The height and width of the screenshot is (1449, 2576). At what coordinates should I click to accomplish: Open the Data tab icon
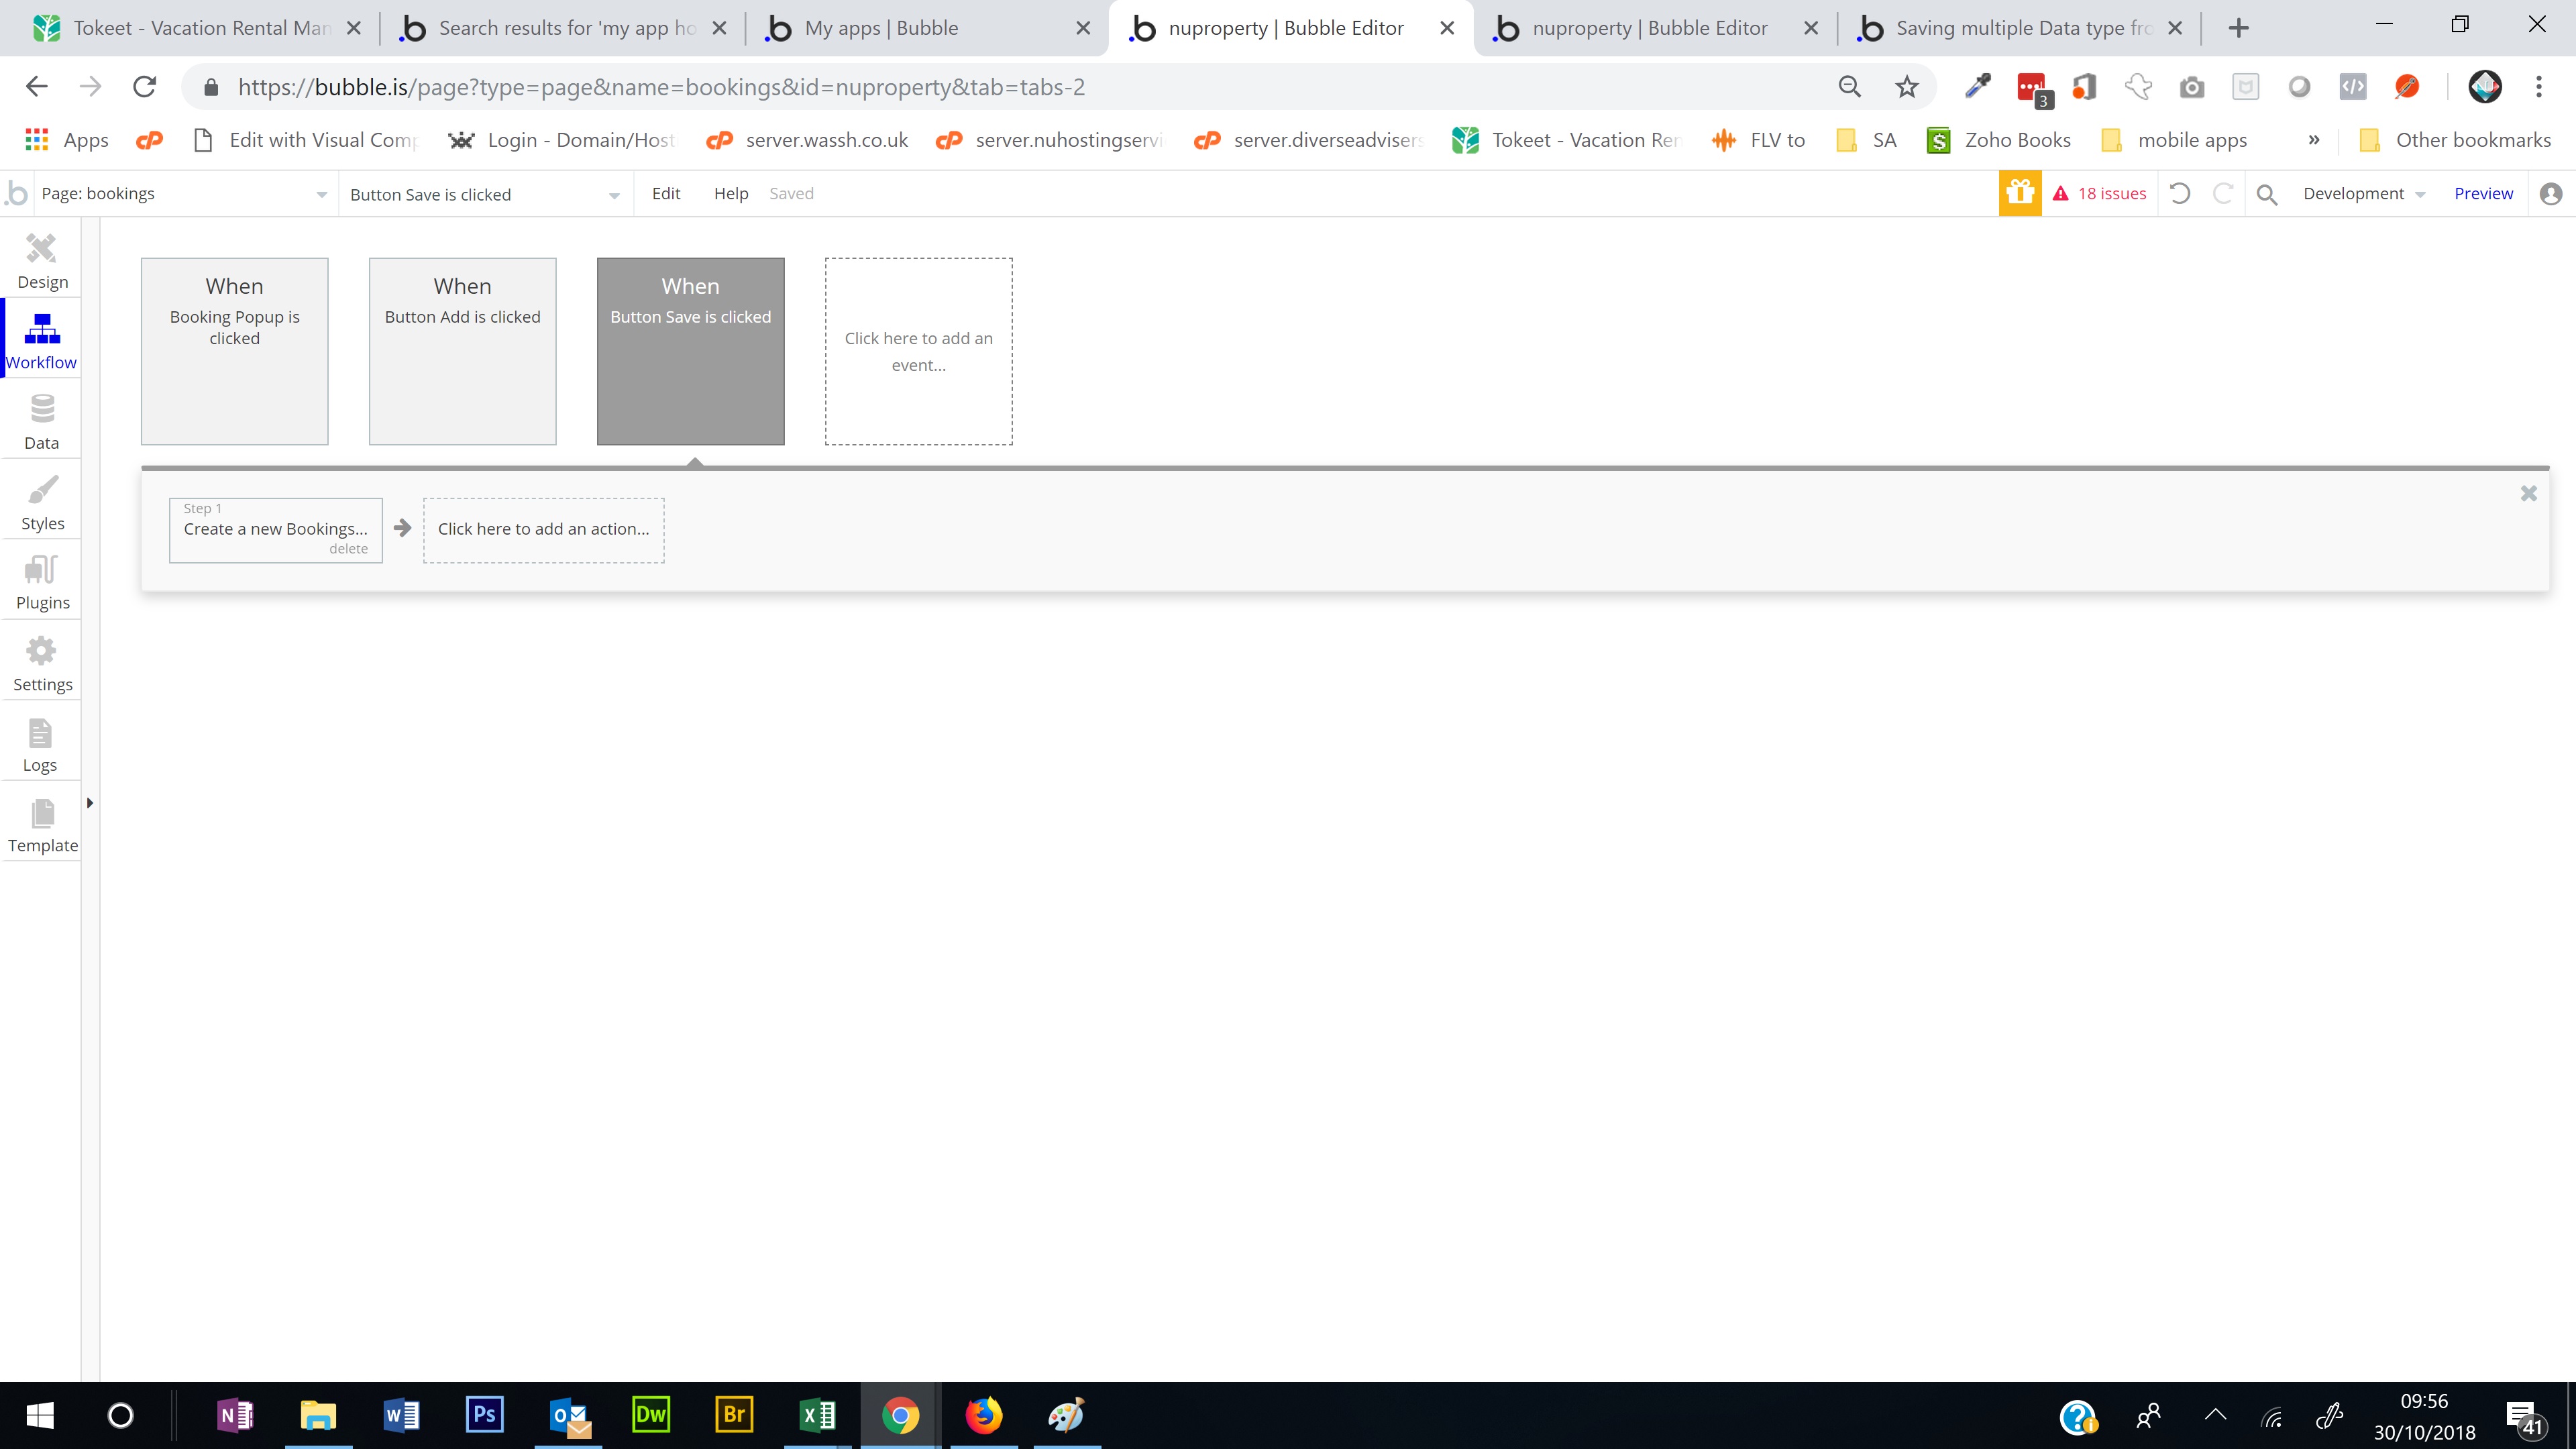click(42, 409)
